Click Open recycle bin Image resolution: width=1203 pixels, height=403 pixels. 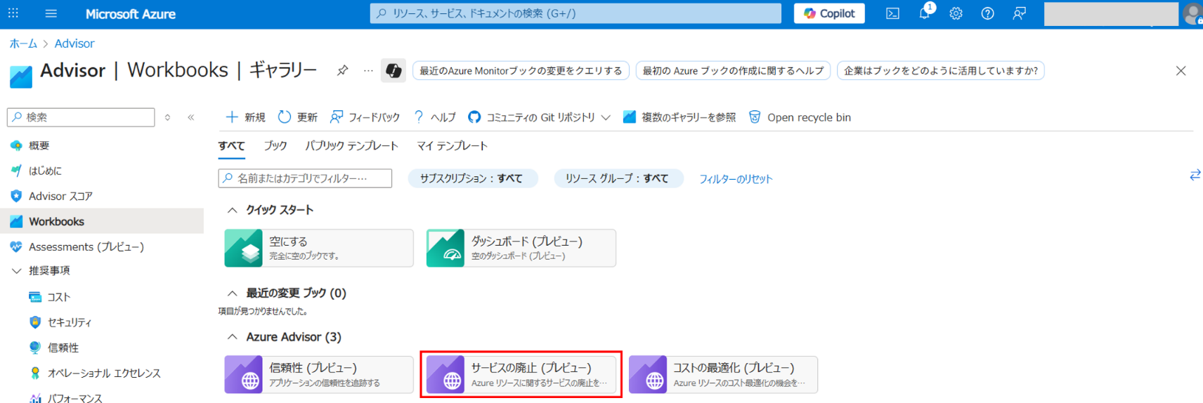pyautogui.click(x=800, y=117)
